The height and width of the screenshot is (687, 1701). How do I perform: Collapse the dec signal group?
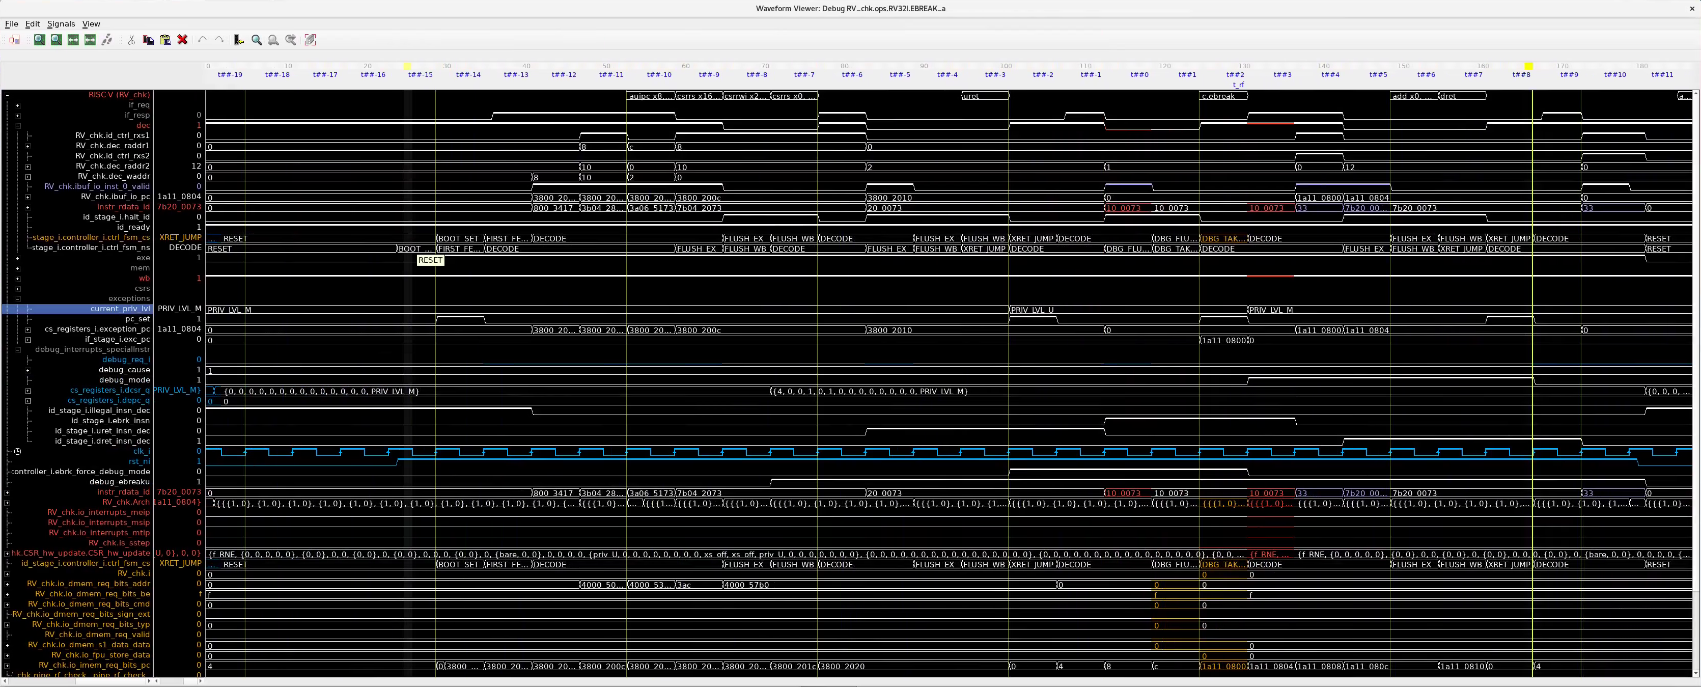(x=17, y=126)
